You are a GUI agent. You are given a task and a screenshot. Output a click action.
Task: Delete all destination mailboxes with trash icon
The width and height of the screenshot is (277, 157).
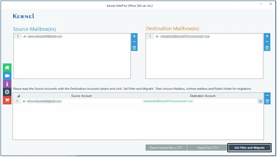pos(267,48)
